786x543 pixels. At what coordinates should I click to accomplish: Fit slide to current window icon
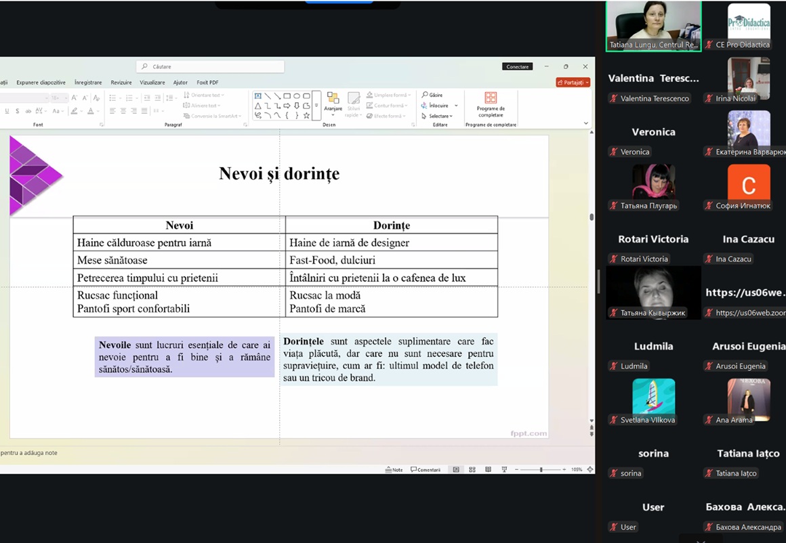(x=589, y=469)
